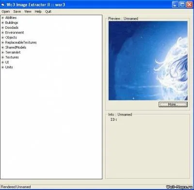Screen dimensions: 194x190
Task: Click the 'ID:' info field text
Action: [x=113, y=119]
